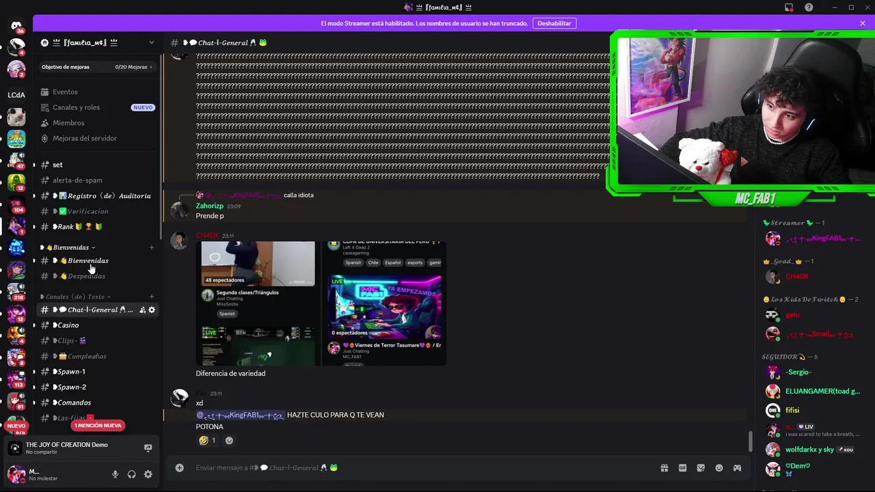This screenshot has height=492, width=875.
Task: Open the Objetivo de mejoras progress bar
Action: pyautogui.click(x=97, y=67)
